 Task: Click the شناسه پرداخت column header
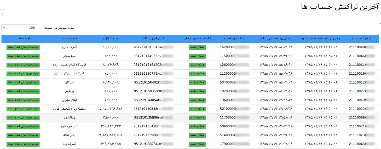point(235,39)
